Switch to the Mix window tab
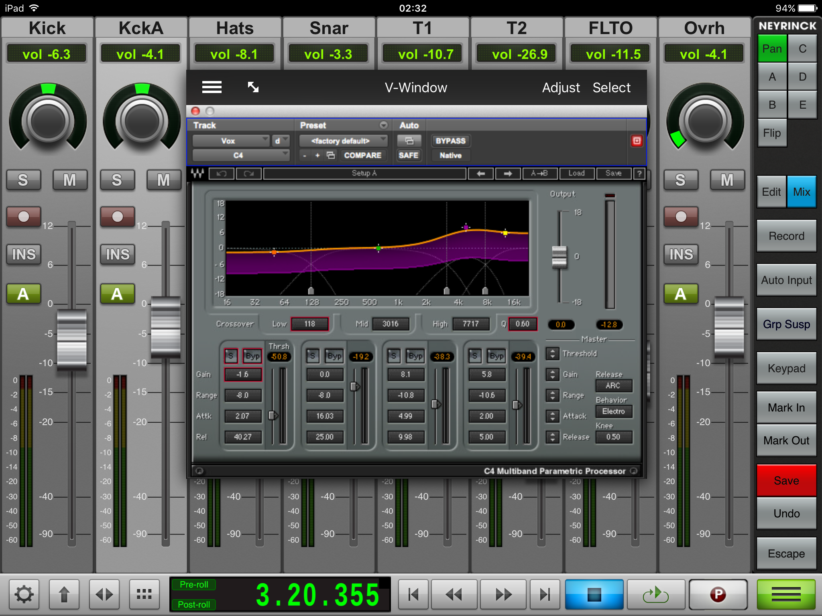Image resolution: width=822 pixels, height=616 pixels. pos(802,192)
